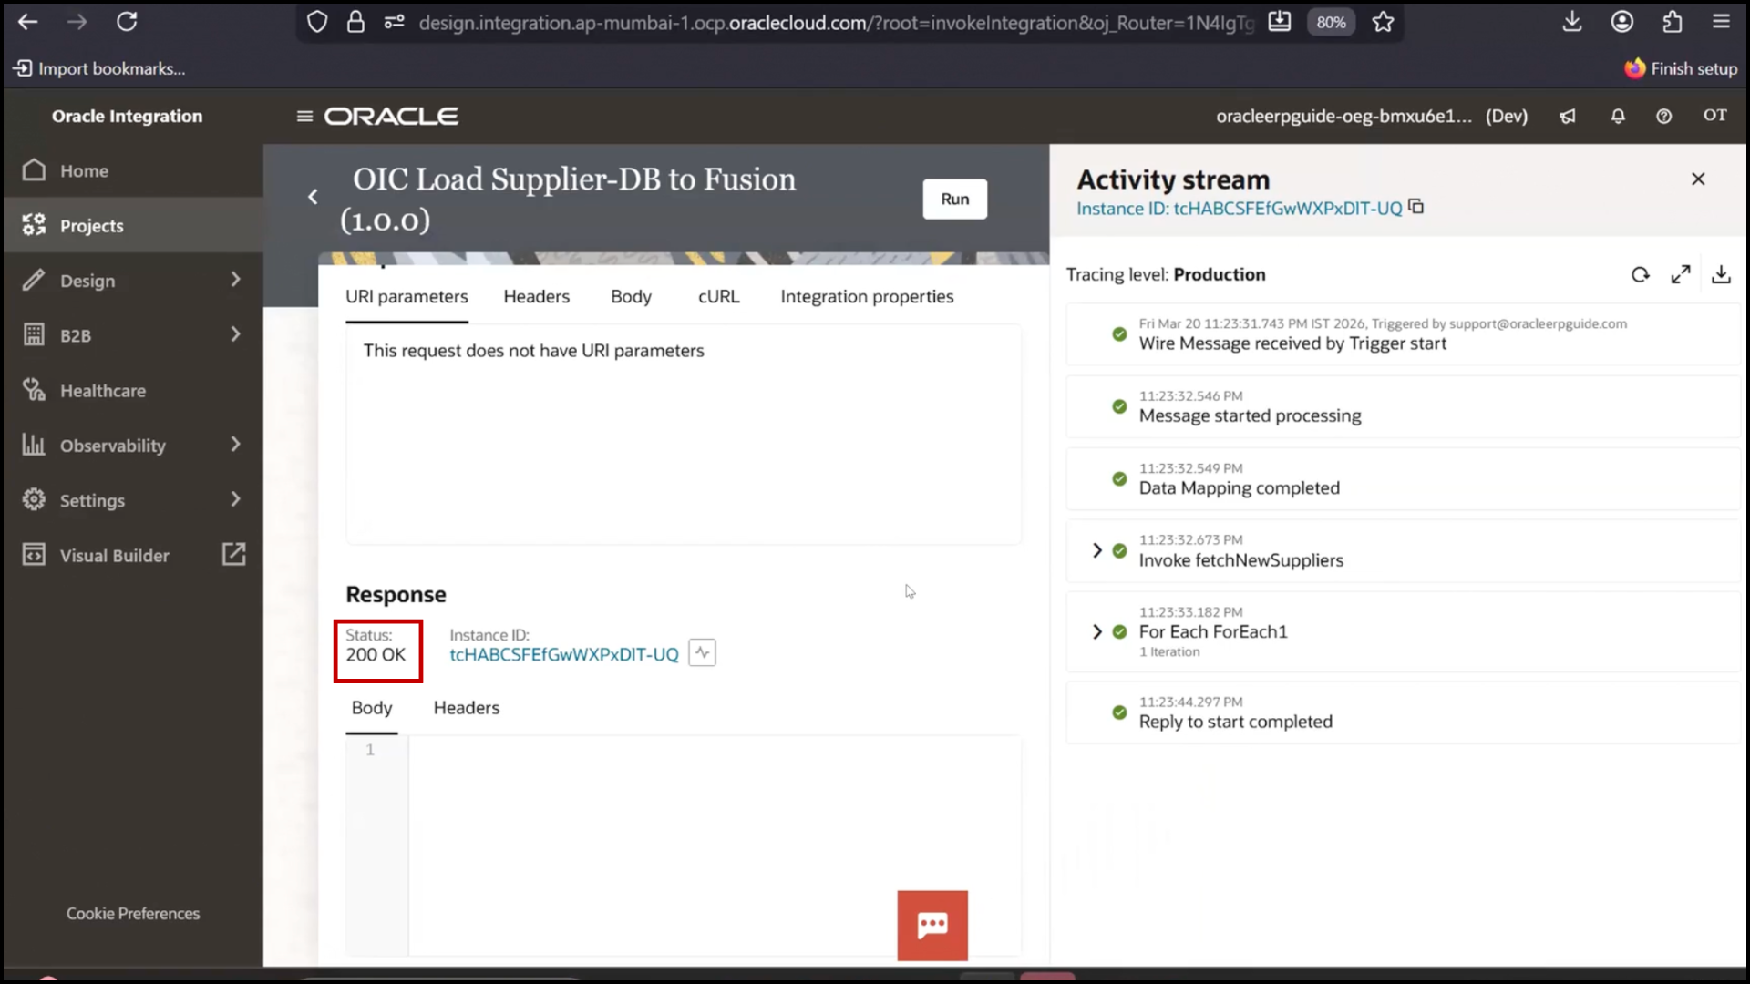Open the Headers tab under Response
This screenshot has width=1750, height=984.
click(467, 708)
